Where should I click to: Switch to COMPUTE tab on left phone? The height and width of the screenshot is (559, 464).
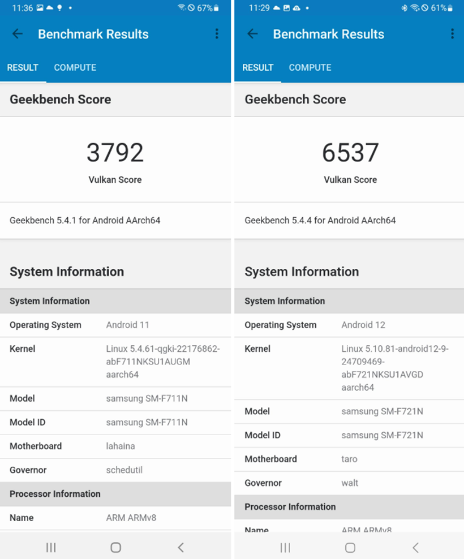click(75, 67)
